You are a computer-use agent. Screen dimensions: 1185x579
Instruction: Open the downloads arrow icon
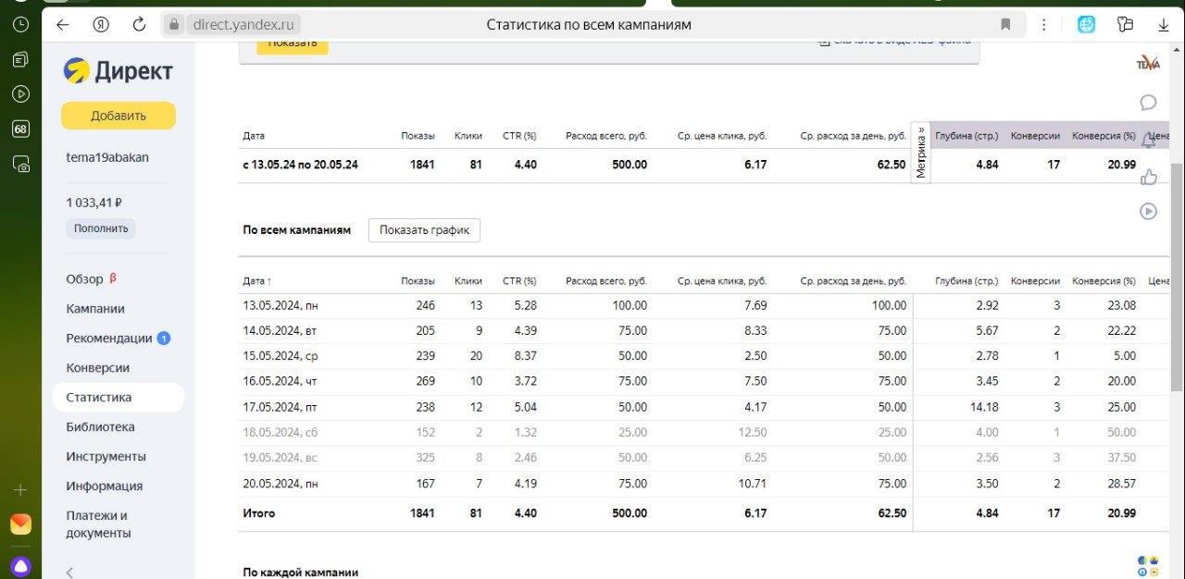1164,25
